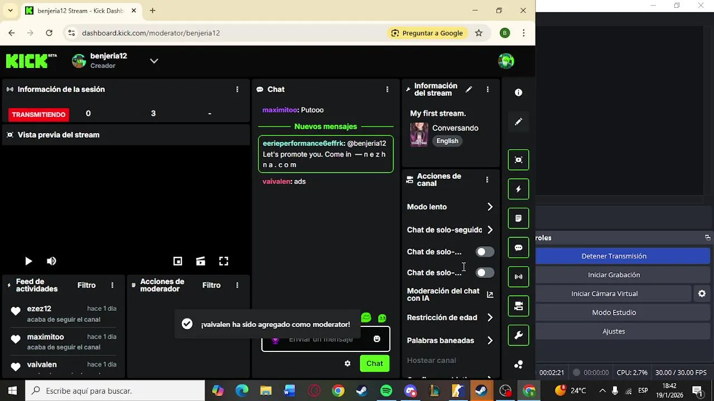Screen dimensions: 714x401
Task: Click the pencil edit icon in sidebar
Action: pyautogui.click(x=518, y=121)
